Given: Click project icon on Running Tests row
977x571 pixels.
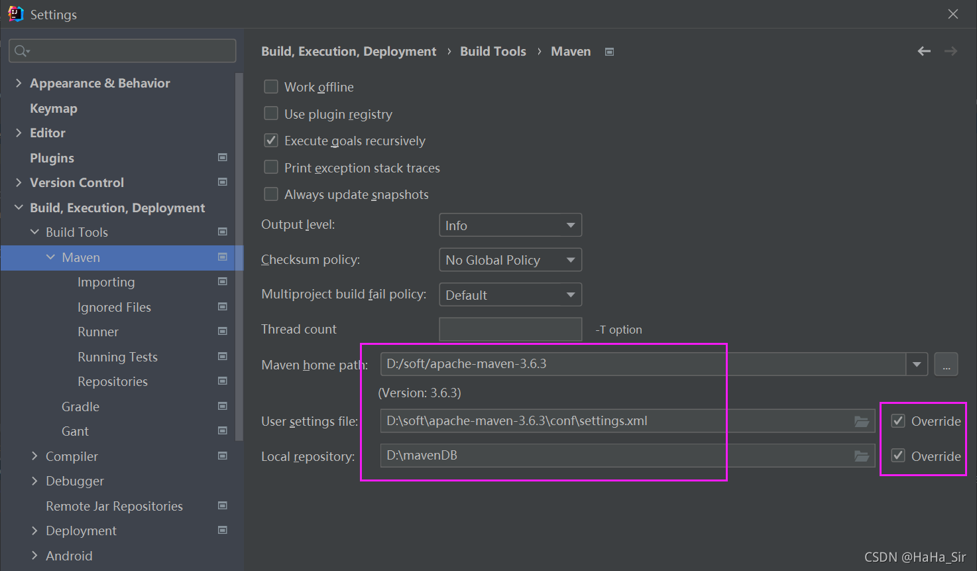Looking at the screenshot, I should click(x=223, y=356).
